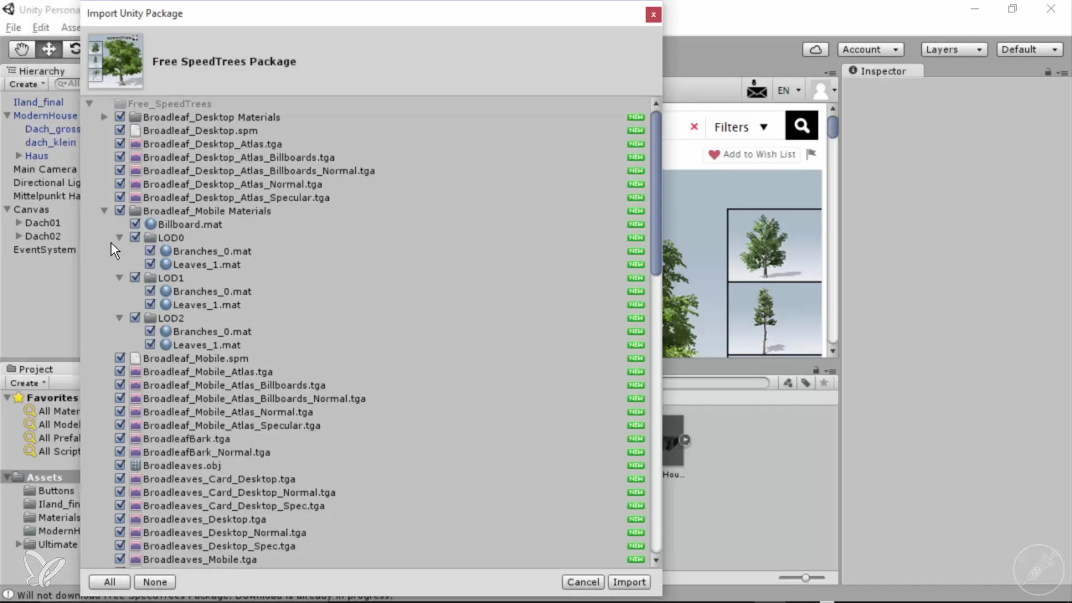Open the File menu
Screen dimensions: 1072x603
(13, 27)
